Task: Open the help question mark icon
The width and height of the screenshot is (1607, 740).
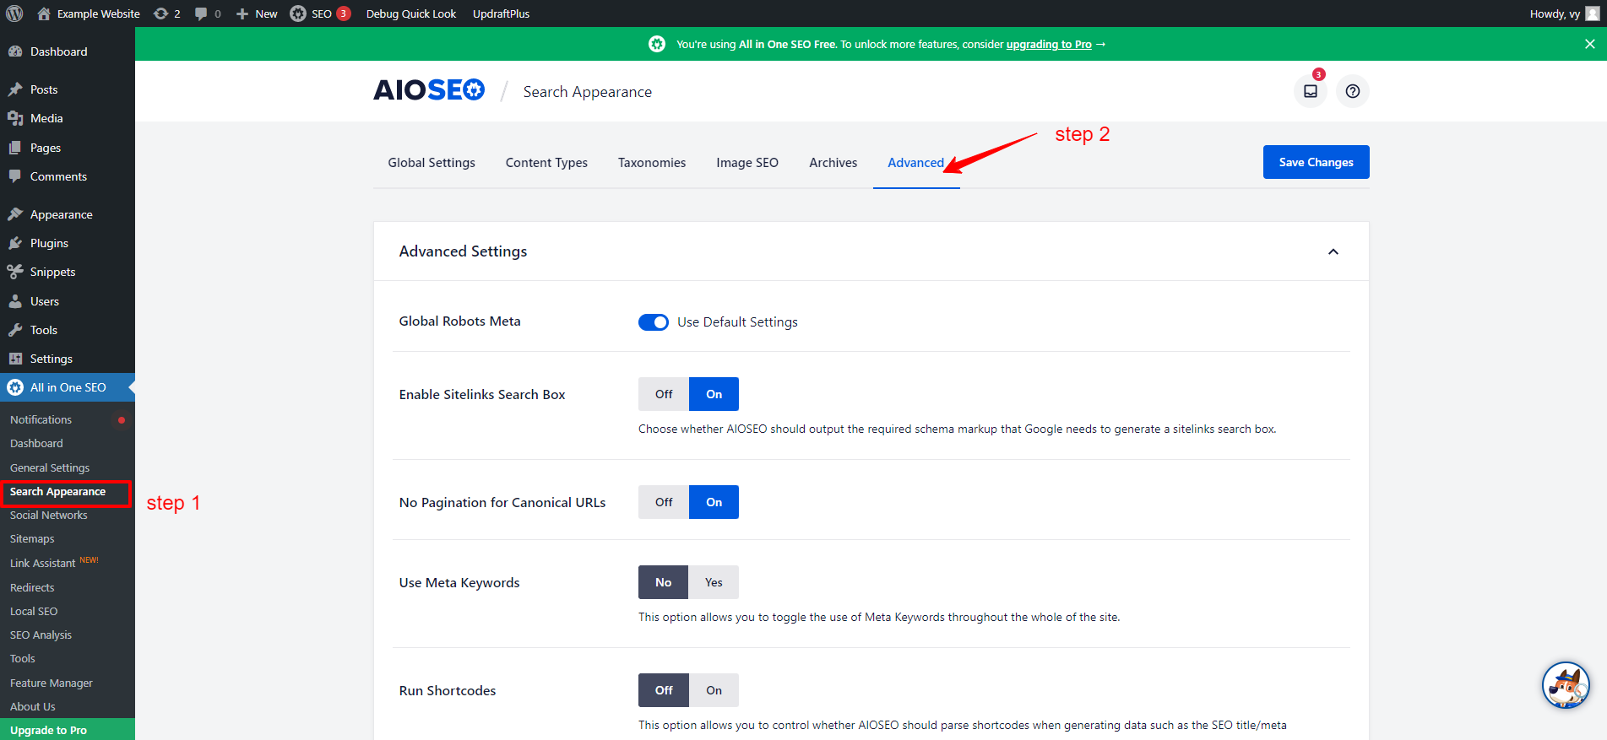Action: tap(1353, 91)
